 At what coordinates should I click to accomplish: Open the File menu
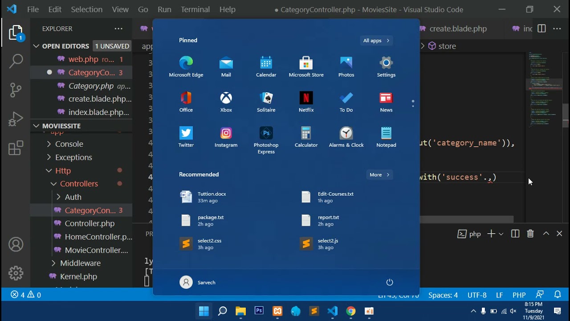point(33,9)
